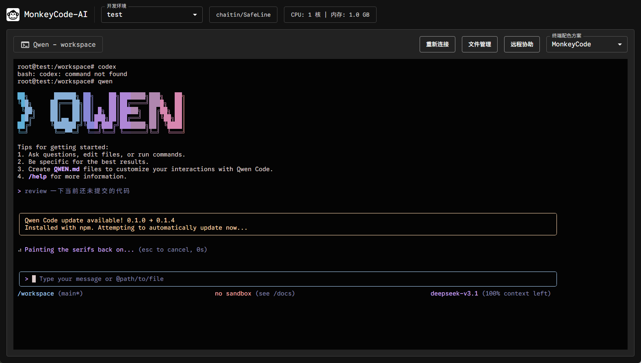This screenshot has height=363, width=641.
Task: Open the 开发环境 test dropdown
Action: tap(152, 15)
